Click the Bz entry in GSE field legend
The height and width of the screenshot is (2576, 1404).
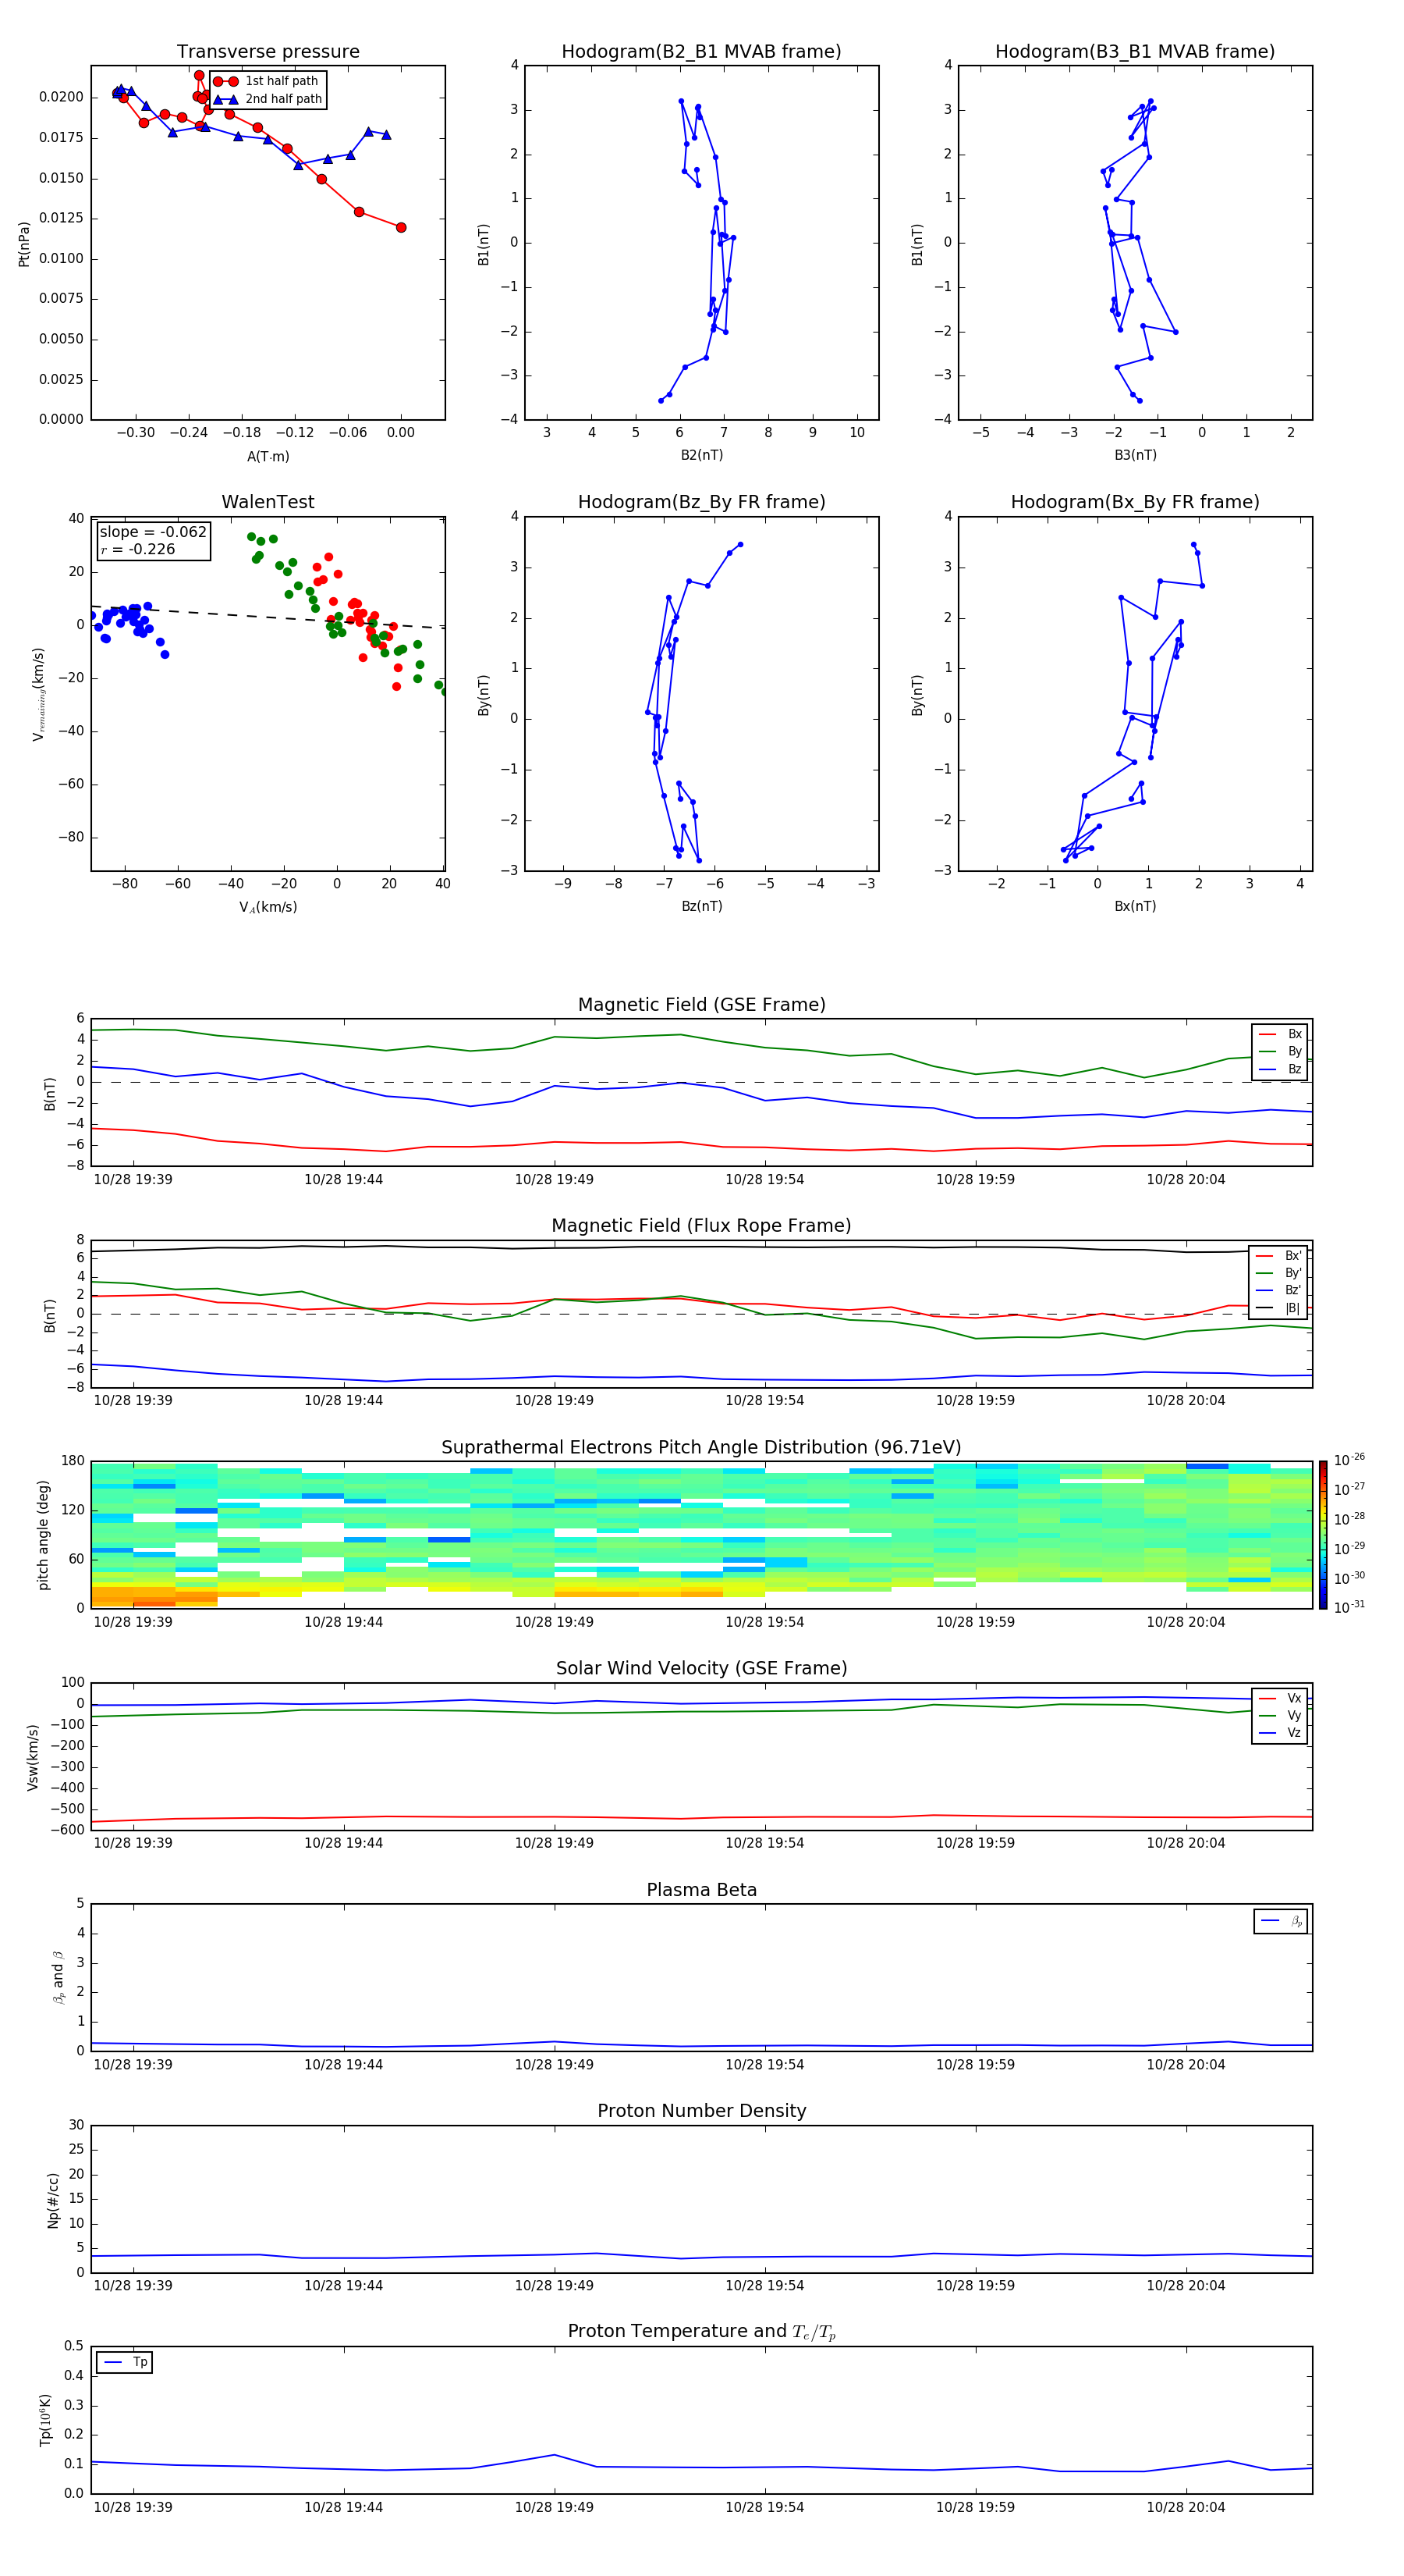1280,1070
